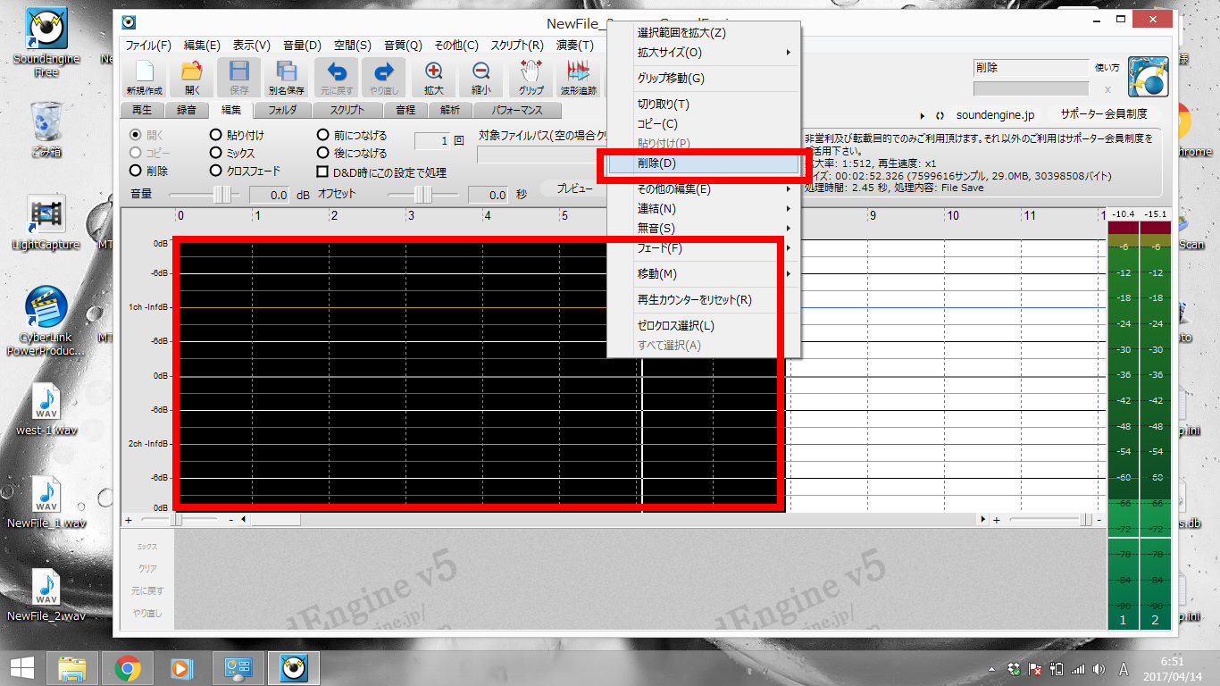Image resolution: width=1220 pixels, height=686 pixels.
Task: Click the repeat count field showing 1
Action: coord(432,141)
